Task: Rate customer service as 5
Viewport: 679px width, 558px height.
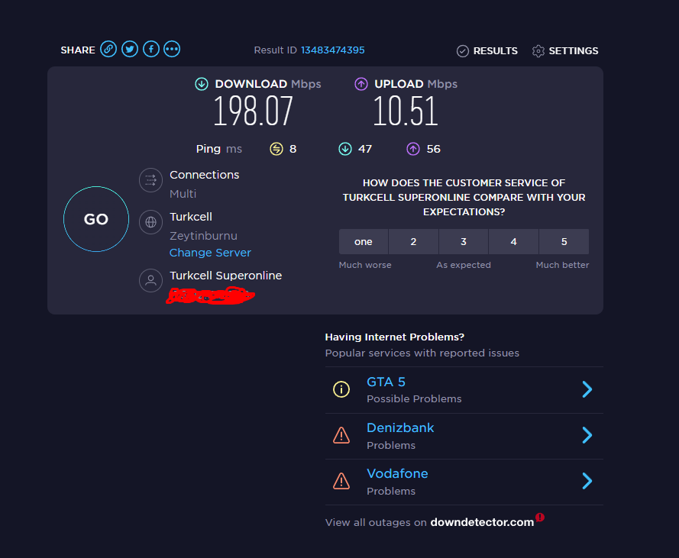Action: point(564,241)
